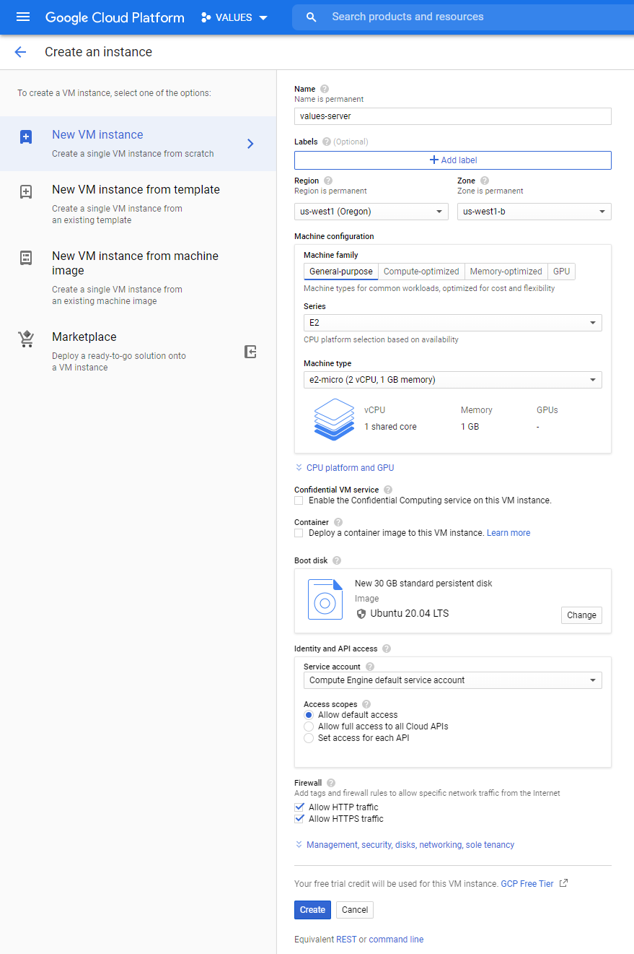Viewport: 634px width, 954px height.
Task: Choose New VM instance from template option
Action: 138,206
